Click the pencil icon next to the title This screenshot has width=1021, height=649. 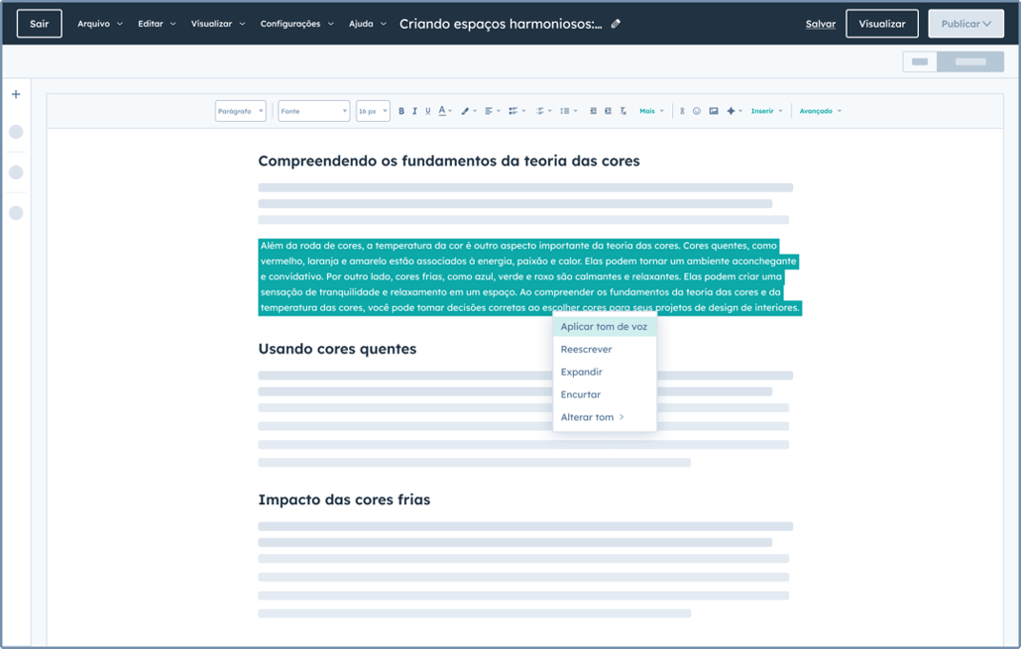tap(615, 23)
